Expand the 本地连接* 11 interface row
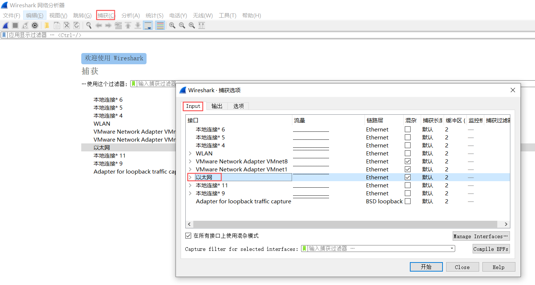Image resolution: width=535 pixels, height=285 pixels. pyautogui.click(x=190, y=185)
